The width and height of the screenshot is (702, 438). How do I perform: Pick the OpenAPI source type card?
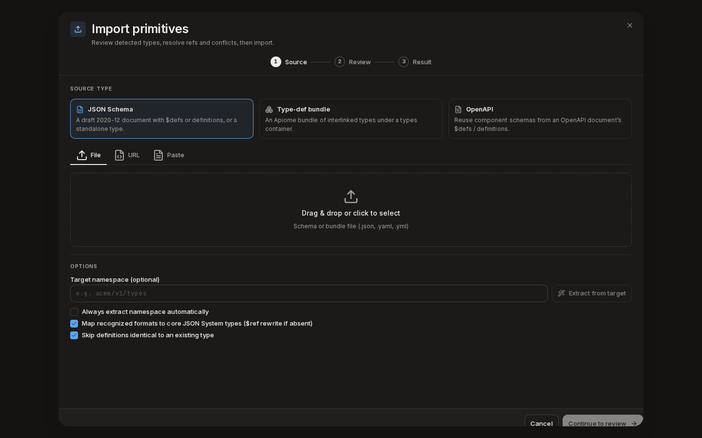tap(540, 119)
